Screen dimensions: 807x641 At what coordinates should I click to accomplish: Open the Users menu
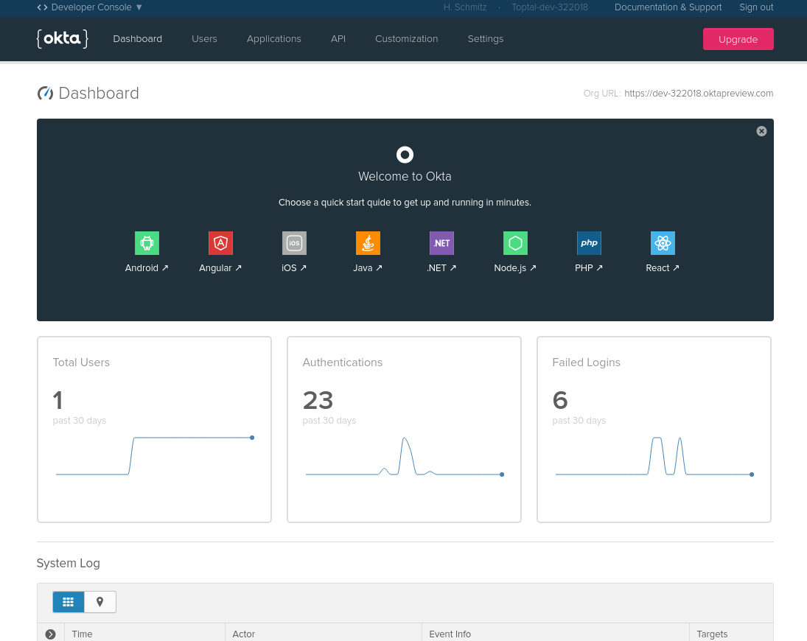[x=204, y=39]
